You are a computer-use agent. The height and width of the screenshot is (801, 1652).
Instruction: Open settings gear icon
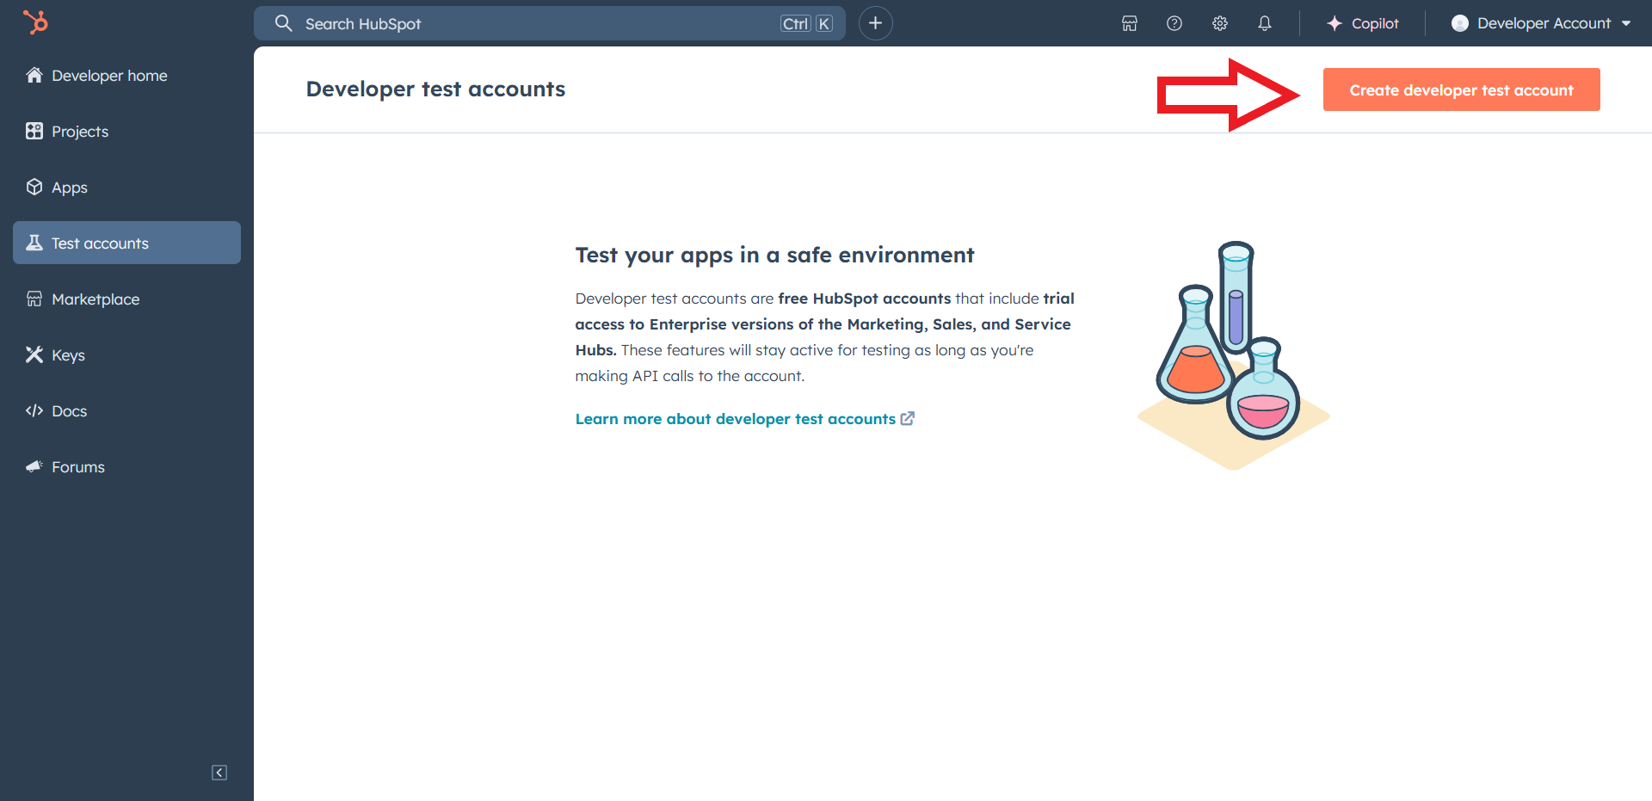(x=1220, y=23)
